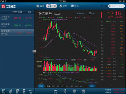Open settings gear icon in top bar

102,6
